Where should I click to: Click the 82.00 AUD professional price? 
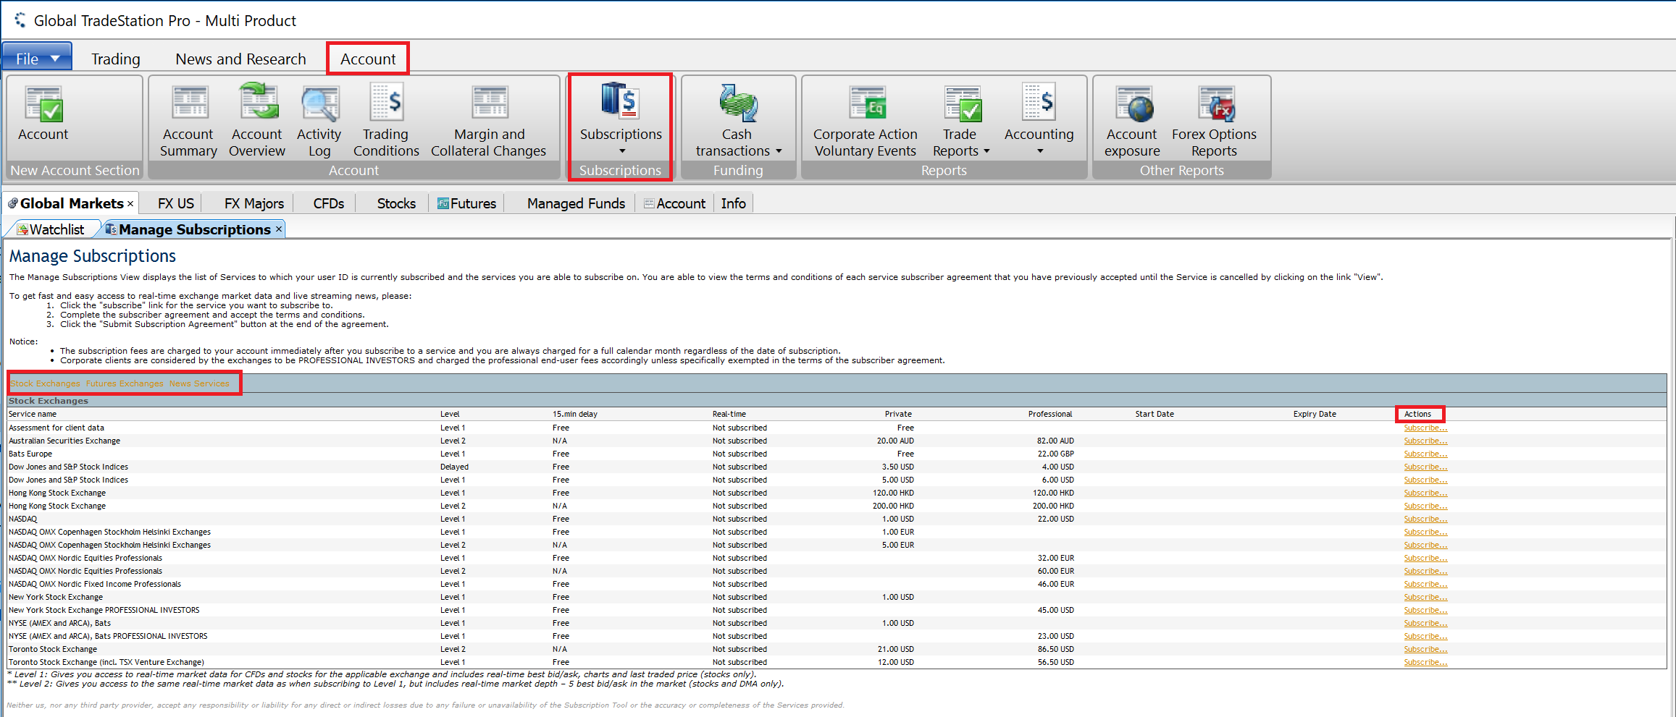coord(1055,441)
